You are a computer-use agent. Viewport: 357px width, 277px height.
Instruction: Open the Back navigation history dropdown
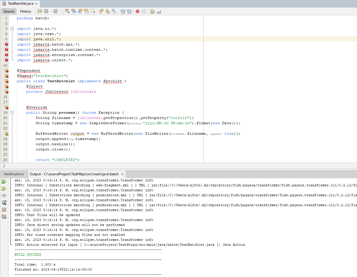coord(50,11)
